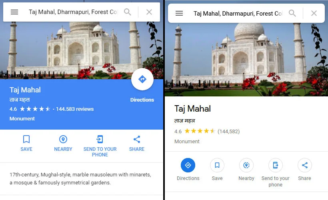The height and width of the screenshot is (200, 328).
Task: Click the round Nearby button in right panel
Action: click(x=246, y=165)
